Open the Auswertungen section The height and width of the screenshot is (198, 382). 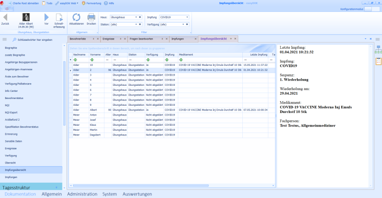point(137,194)
